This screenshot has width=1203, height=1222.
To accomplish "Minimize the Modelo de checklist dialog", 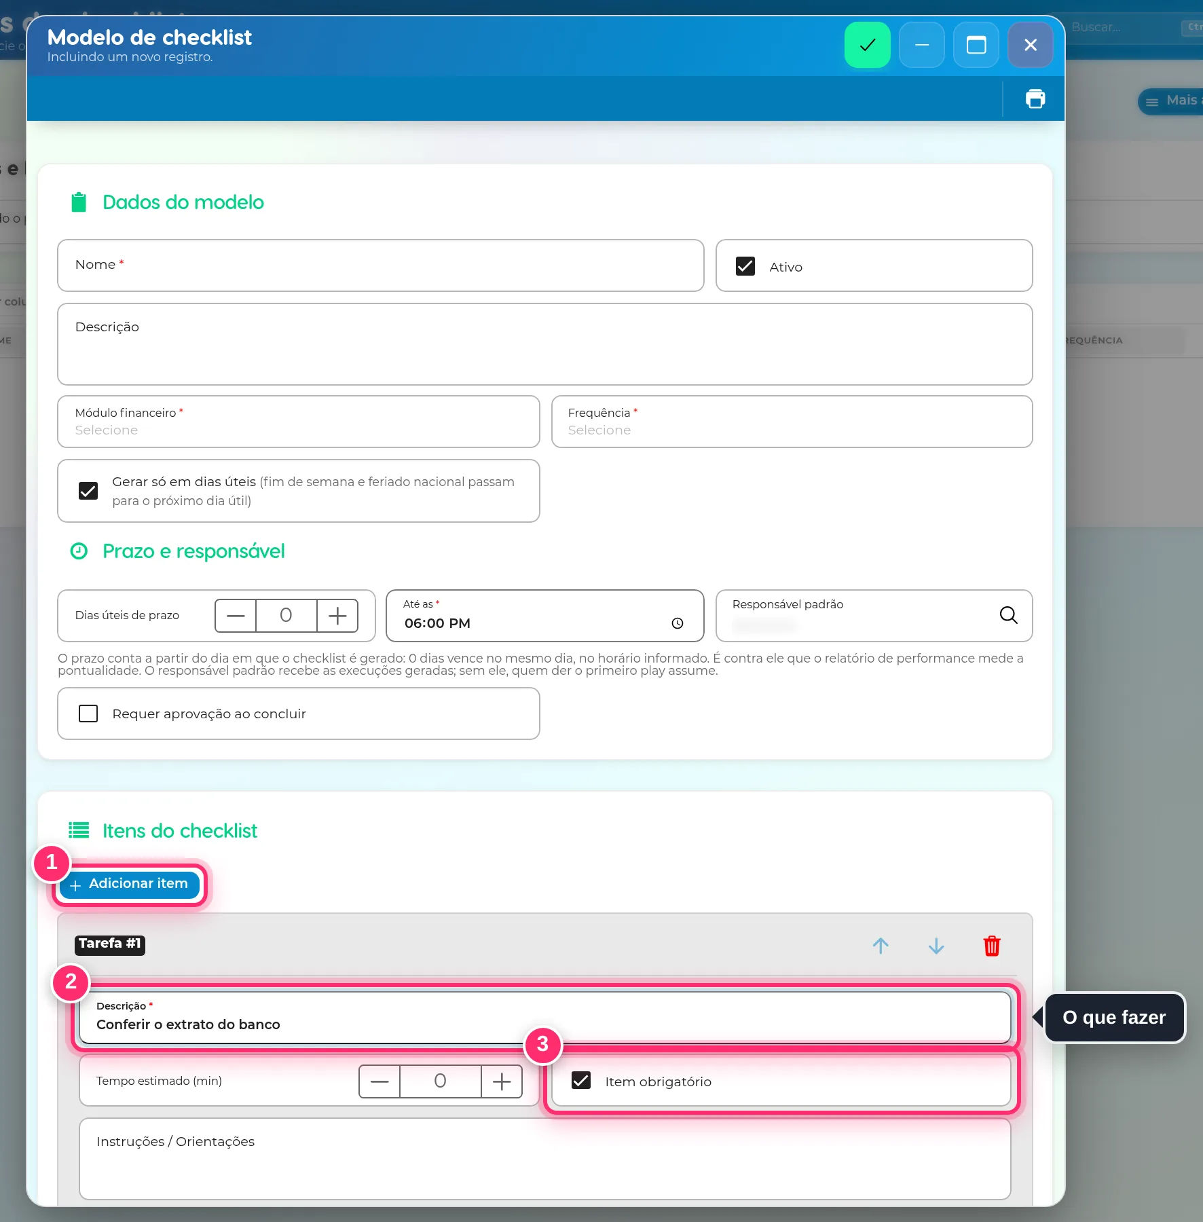I will (921, 45).
